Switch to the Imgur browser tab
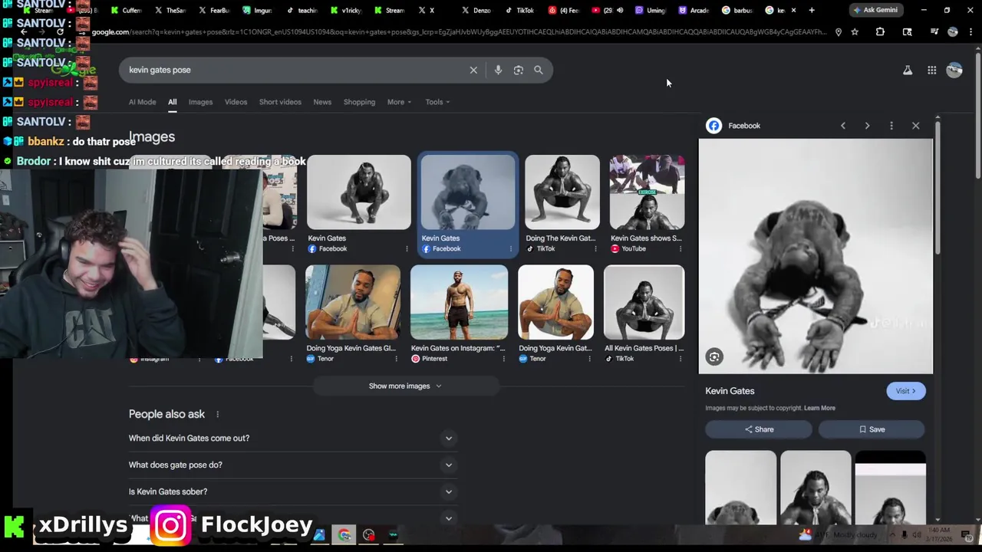The image size is (982, 552). click(x=257, y=10)
